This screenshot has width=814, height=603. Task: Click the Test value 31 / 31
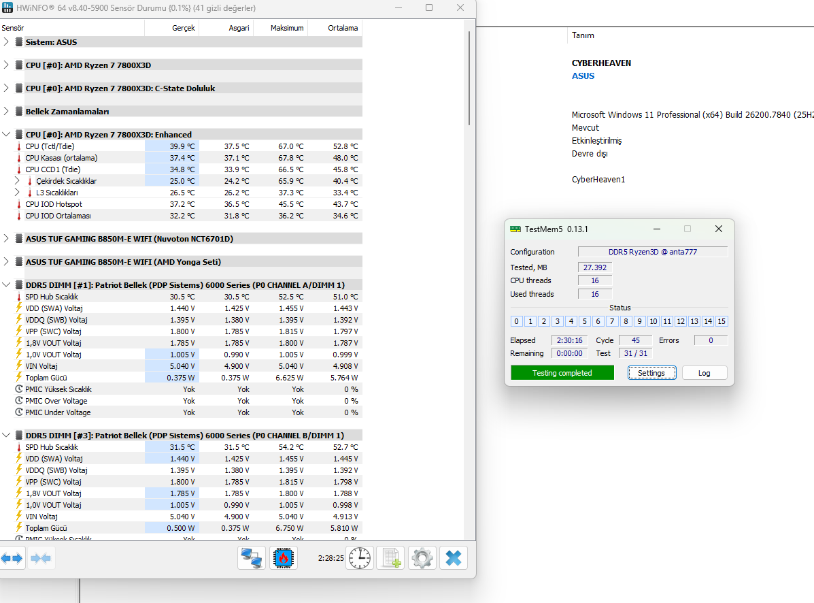pyautogui.click(x=635, y=353)
